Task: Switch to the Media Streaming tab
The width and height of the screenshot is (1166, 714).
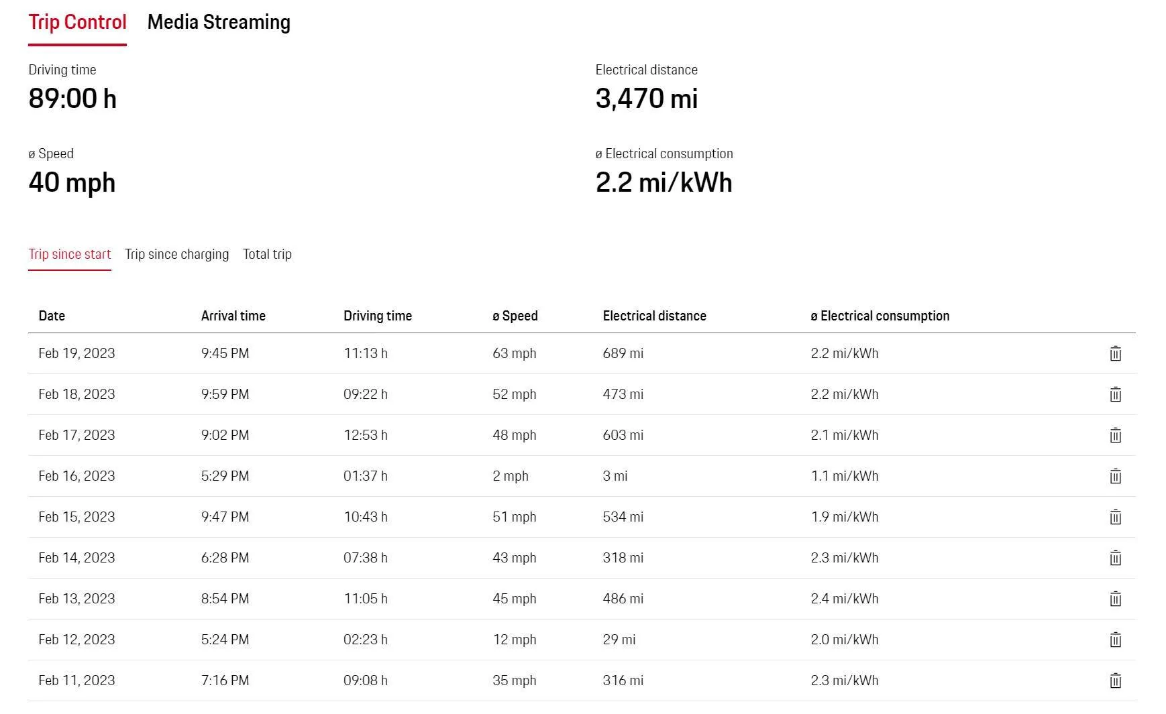Action: click(219, 22)
